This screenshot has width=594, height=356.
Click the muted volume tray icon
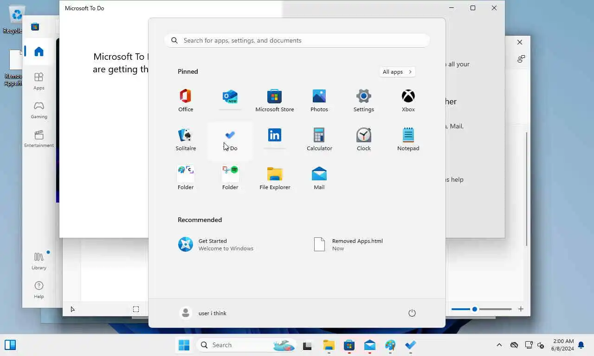point(541,345)
